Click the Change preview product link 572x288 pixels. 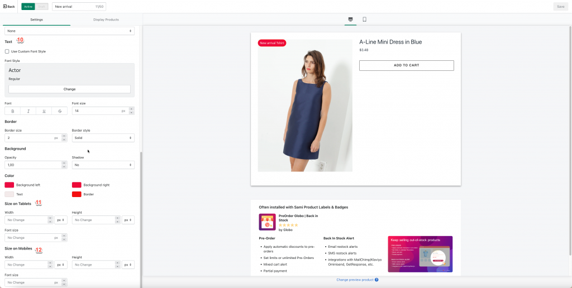click(x=355, y=280)
